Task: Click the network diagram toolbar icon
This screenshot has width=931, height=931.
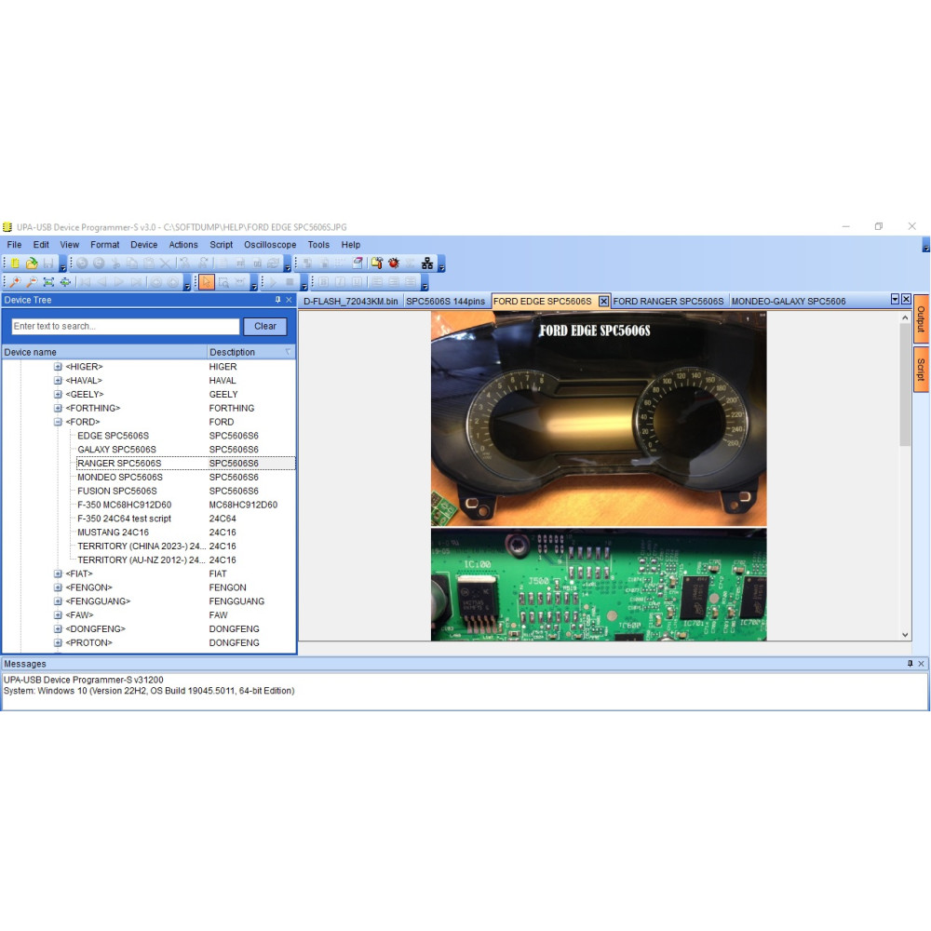Action: (x=427, y=263)
